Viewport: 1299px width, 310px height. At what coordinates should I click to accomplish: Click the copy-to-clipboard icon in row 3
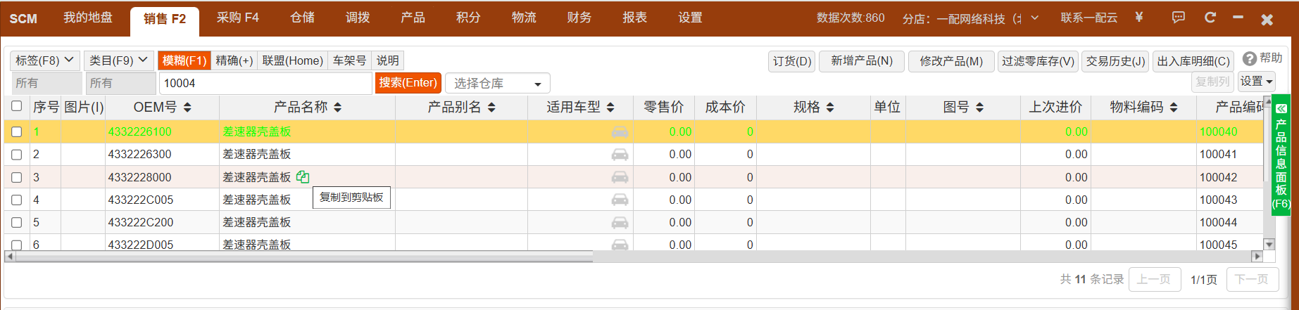click(303, 177)
